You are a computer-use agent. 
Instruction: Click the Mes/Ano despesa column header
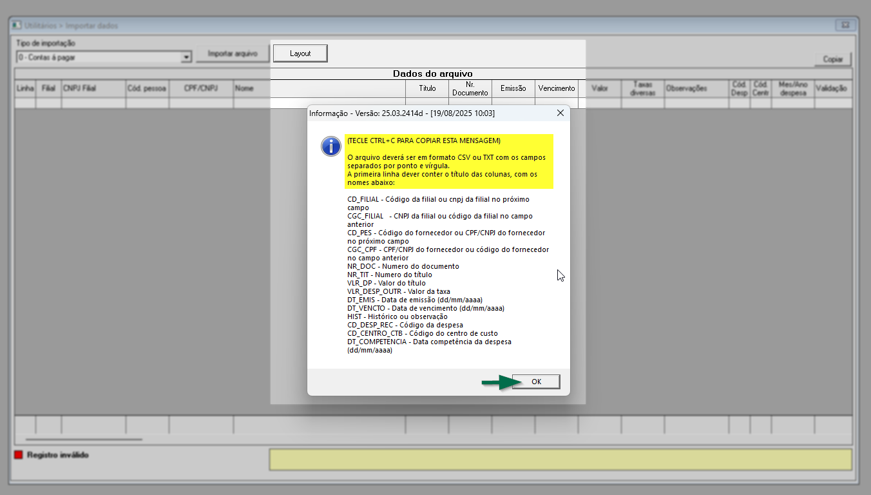coord(792,88)
